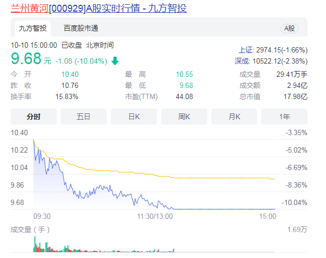Select the 五日 chart period
Screen dimensions: 326x258
(84, 117)
